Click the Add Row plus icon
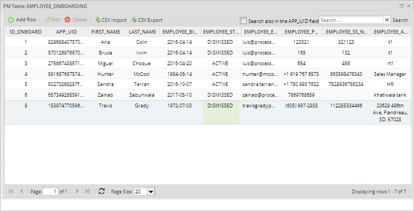Viewport: 414px width, 211px height. (x=11, y=20)
